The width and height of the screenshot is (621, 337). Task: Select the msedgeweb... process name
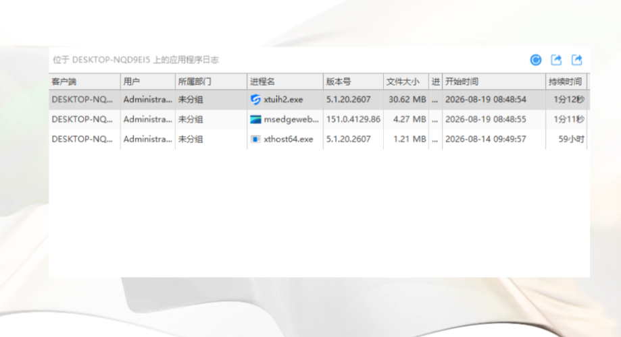click(291, 119)
